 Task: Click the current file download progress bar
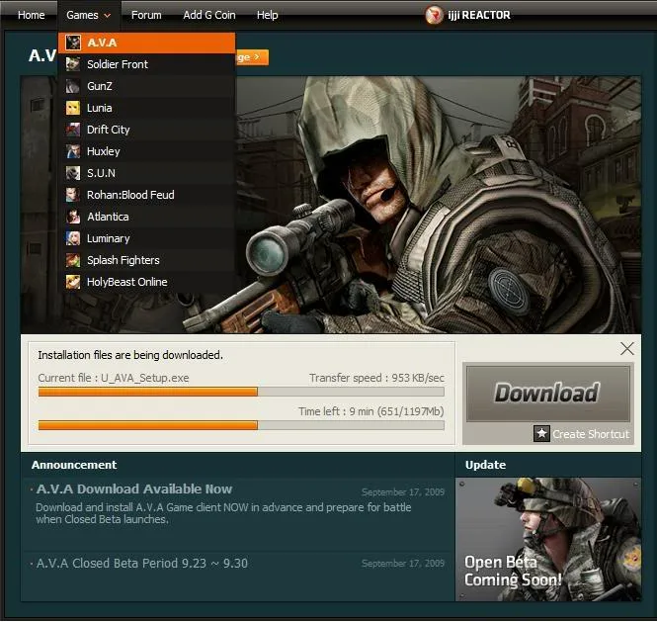coord(240,392)
